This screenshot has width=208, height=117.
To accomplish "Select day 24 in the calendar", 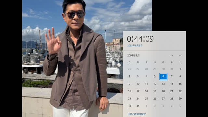I will pos(138,98).
